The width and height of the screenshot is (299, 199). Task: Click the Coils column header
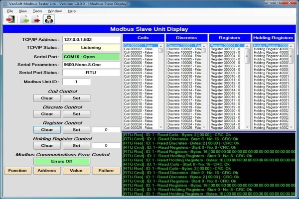coord(143,38)
